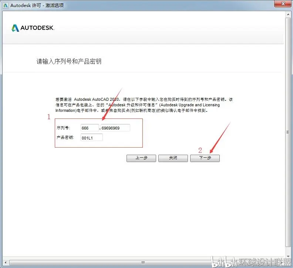The height and width of the screenshot is (268, 293).
Task: Click the heading 请输入序列号和产品密钥
Action: click(69, 61)
